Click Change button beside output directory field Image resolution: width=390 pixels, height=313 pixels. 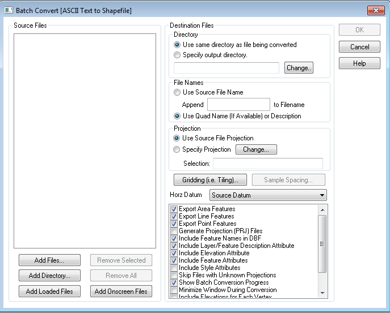pyautogui.click(x=299, y=68)
